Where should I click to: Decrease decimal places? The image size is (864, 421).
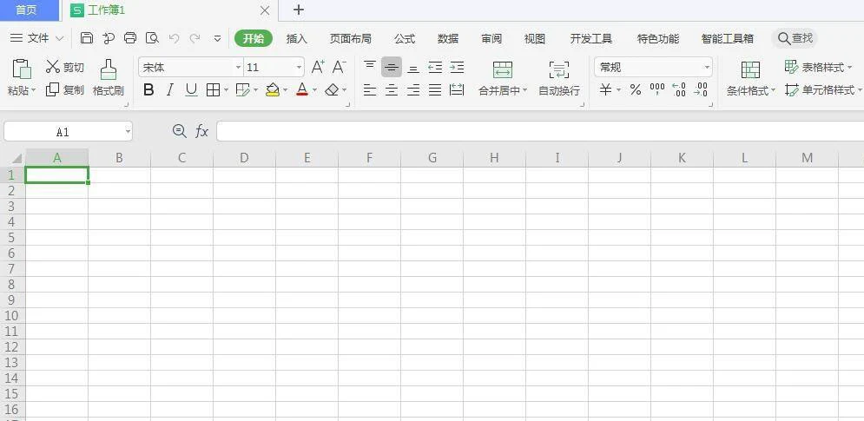(x=701, y=89)
